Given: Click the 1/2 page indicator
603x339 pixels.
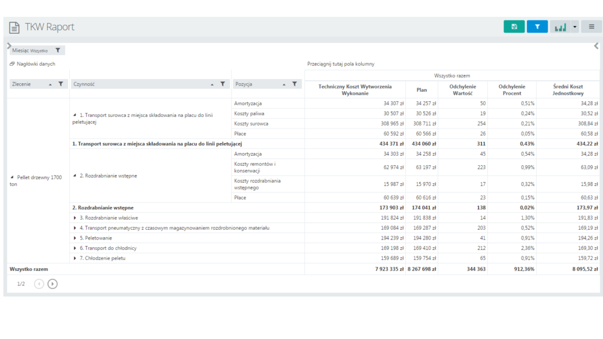Looking at the screenshot, I should point(21,284).
